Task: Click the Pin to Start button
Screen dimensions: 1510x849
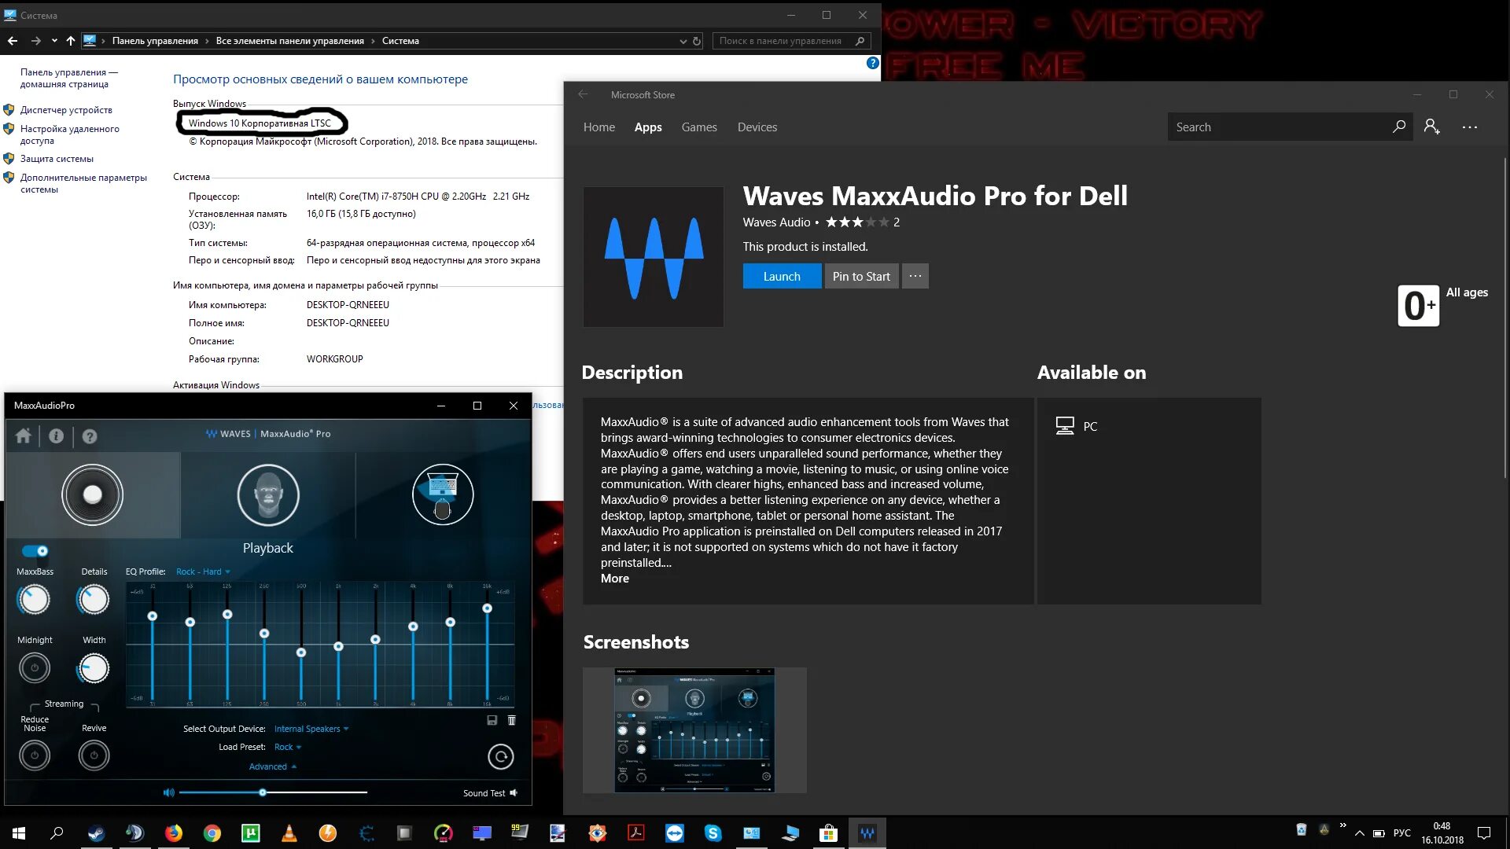Action: 861,276
